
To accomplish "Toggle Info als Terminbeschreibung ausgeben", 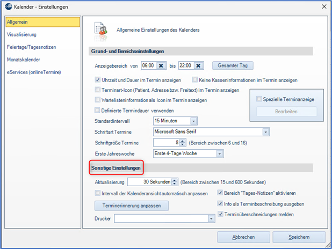I will [x=220, y=203].
